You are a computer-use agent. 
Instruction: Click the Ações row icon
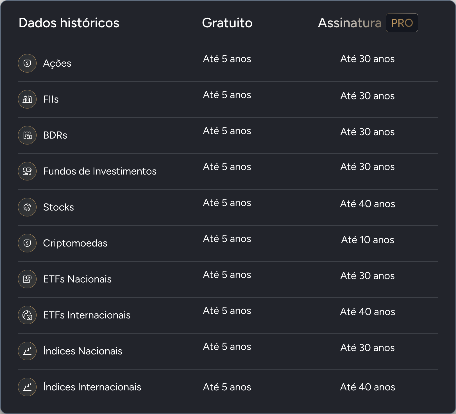[27, 63]
